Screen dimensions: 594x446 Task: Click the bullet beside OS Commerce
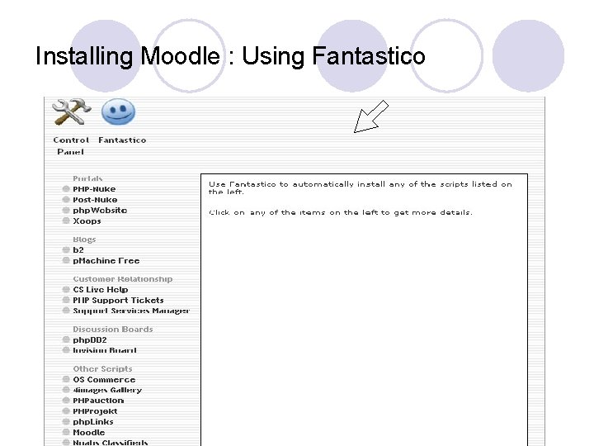click(66, 379)
